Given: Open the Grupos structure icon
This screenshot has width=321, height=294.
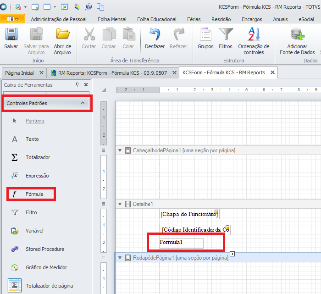Looking at the screenshot, I should [x=205, y=34].
